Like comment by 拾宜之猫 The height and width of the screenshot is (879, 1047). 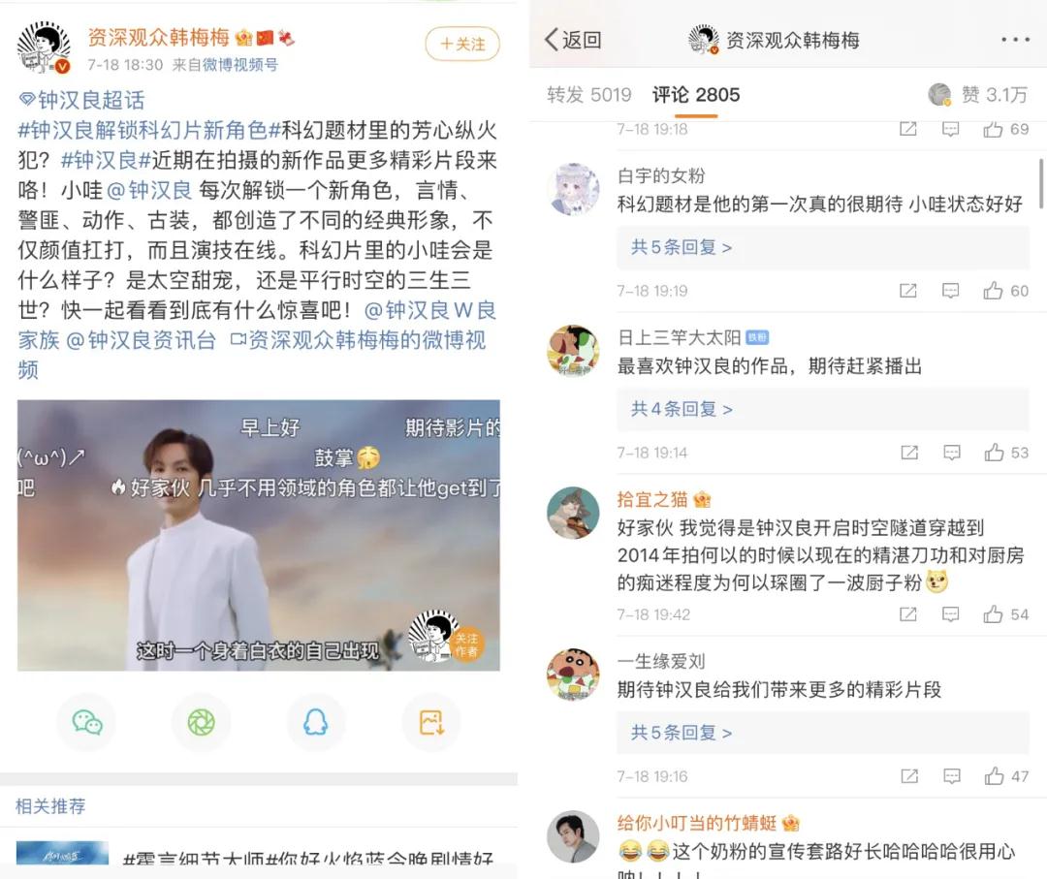(1005, 614)
